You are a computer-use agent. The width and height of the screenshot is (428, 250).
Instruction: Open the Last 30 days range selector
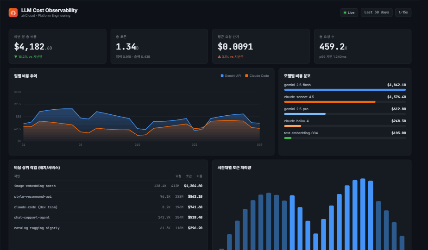click(377, 12)
